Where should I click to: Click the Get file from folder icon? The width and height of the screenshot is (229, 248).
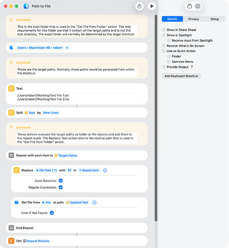[16, 202]
